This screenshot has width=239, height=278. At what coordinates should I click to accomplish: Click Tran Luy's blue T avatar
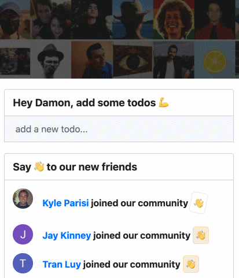[x=23, y=263]
